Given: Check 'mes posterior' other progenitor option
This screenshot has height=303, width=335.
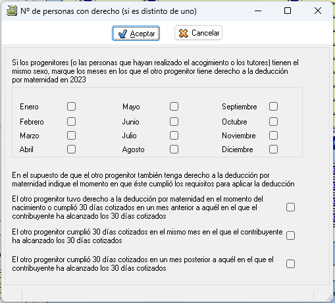Looking at the screenshot, I should click(290, 263).
